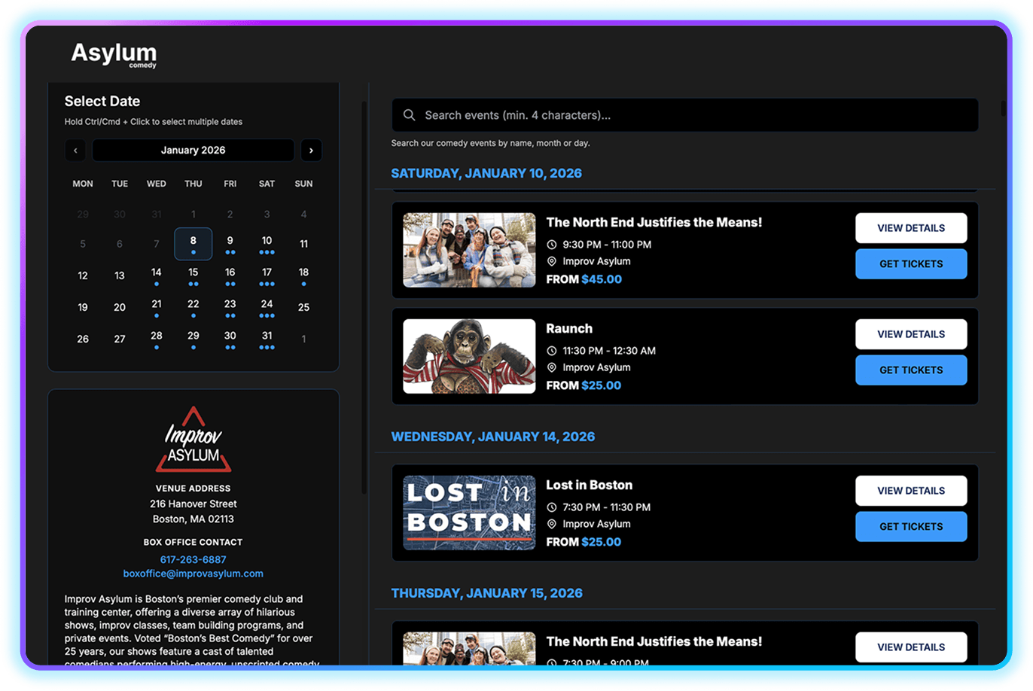Select January 26 on the calendar

83,339
